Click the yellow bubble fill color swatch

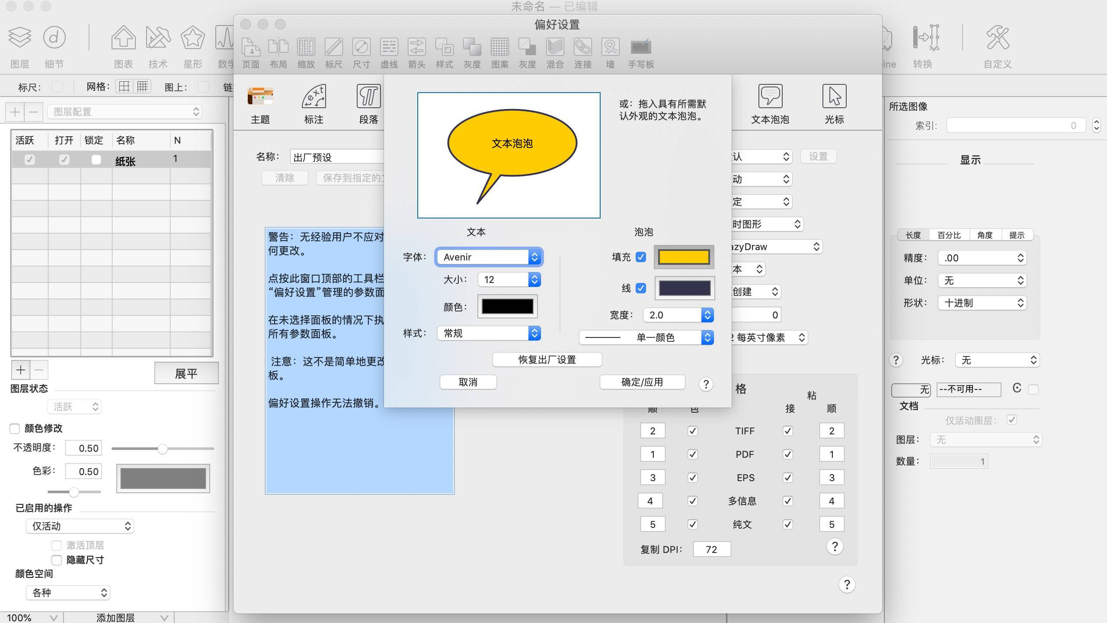click(x=684, y=257)
